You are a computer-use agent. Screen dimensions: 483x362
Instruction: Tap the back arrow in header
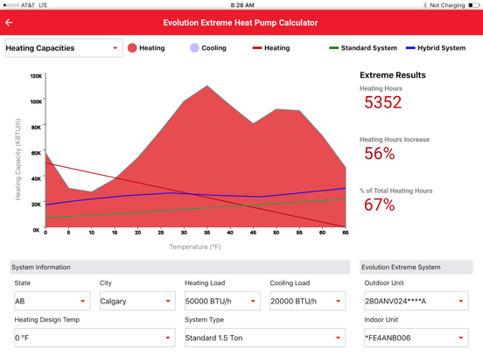9,23
